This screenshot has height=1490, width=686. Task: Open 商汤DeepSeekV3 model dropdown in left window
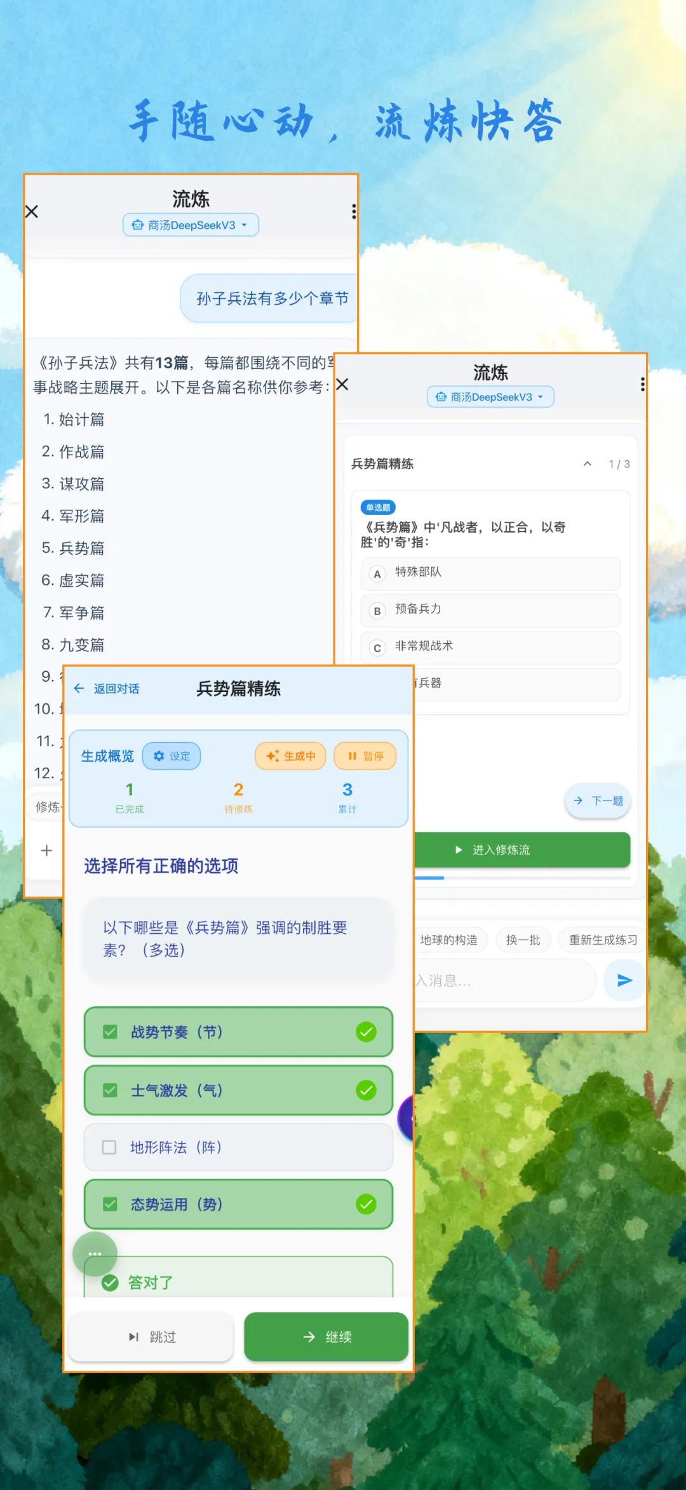click(191, 225)
